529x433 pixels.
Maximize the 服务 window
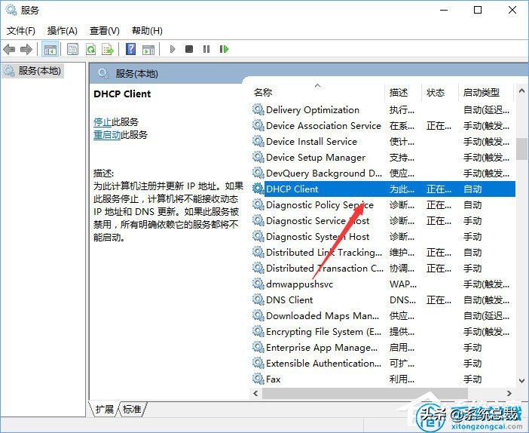tap(478, 10)
